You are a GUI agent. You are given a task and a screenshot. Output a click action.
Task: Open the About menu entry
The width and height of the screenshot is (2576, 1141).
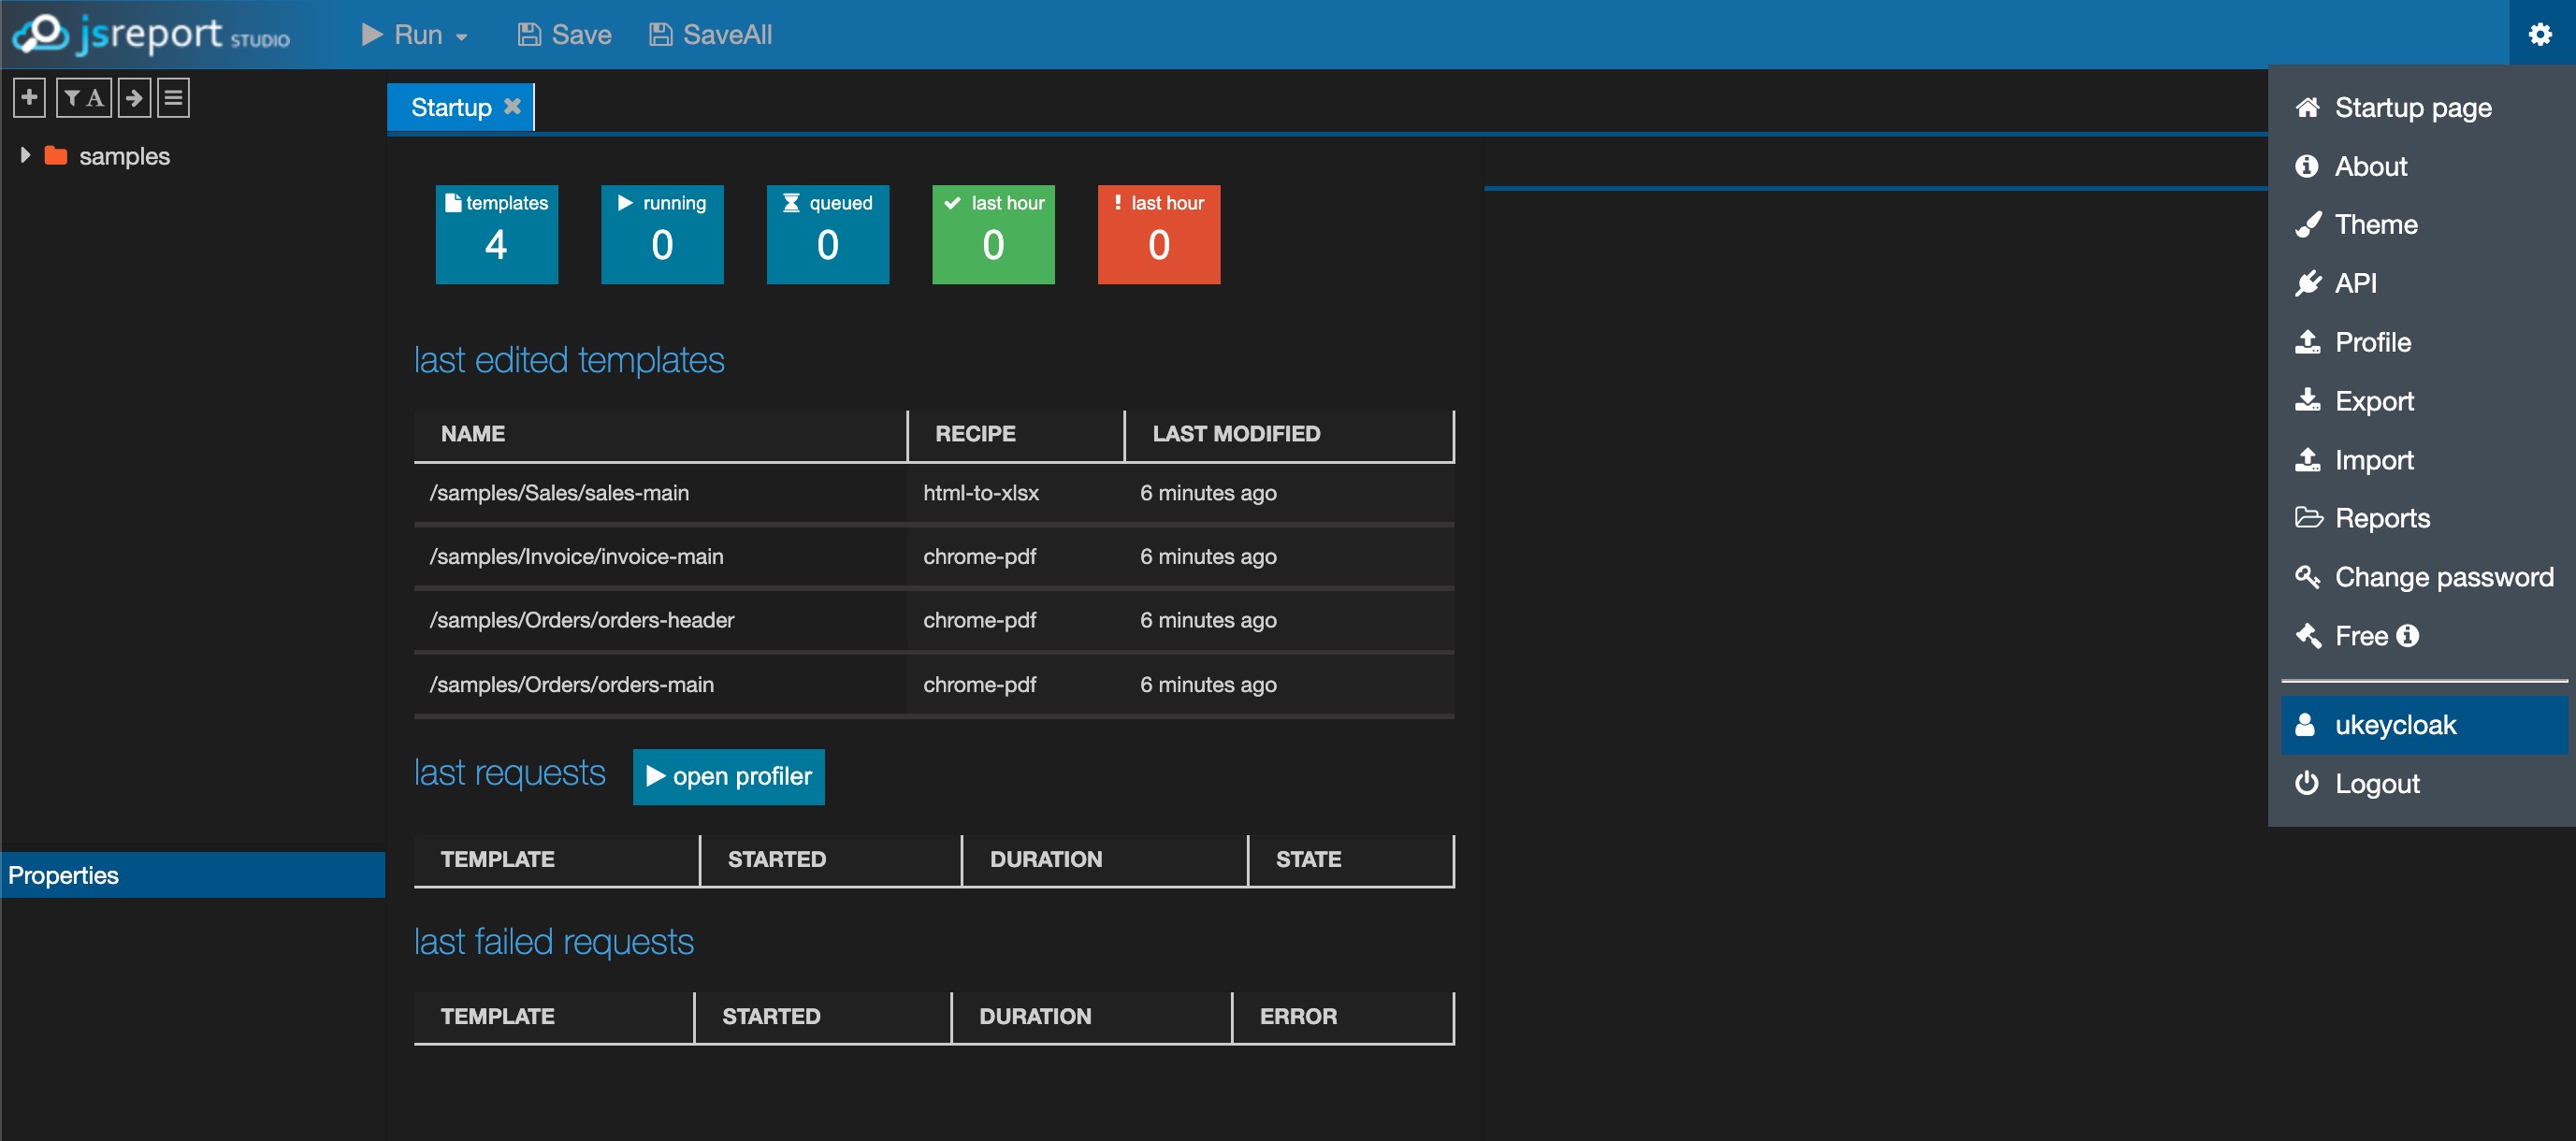2422,166
